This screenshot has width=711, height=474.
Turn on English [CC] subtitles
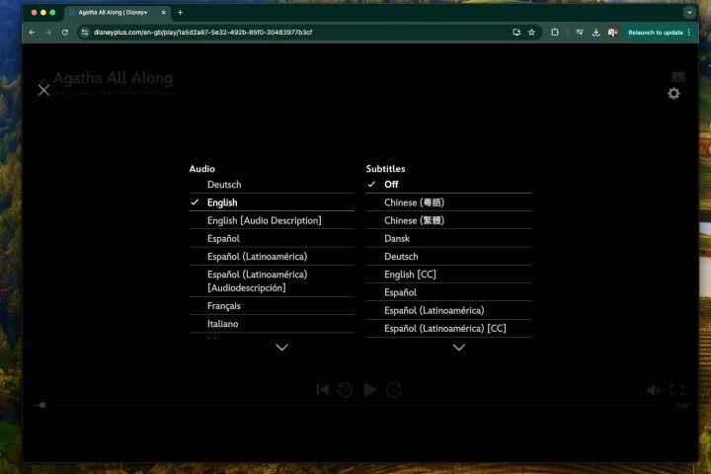[x=410, y=275]
